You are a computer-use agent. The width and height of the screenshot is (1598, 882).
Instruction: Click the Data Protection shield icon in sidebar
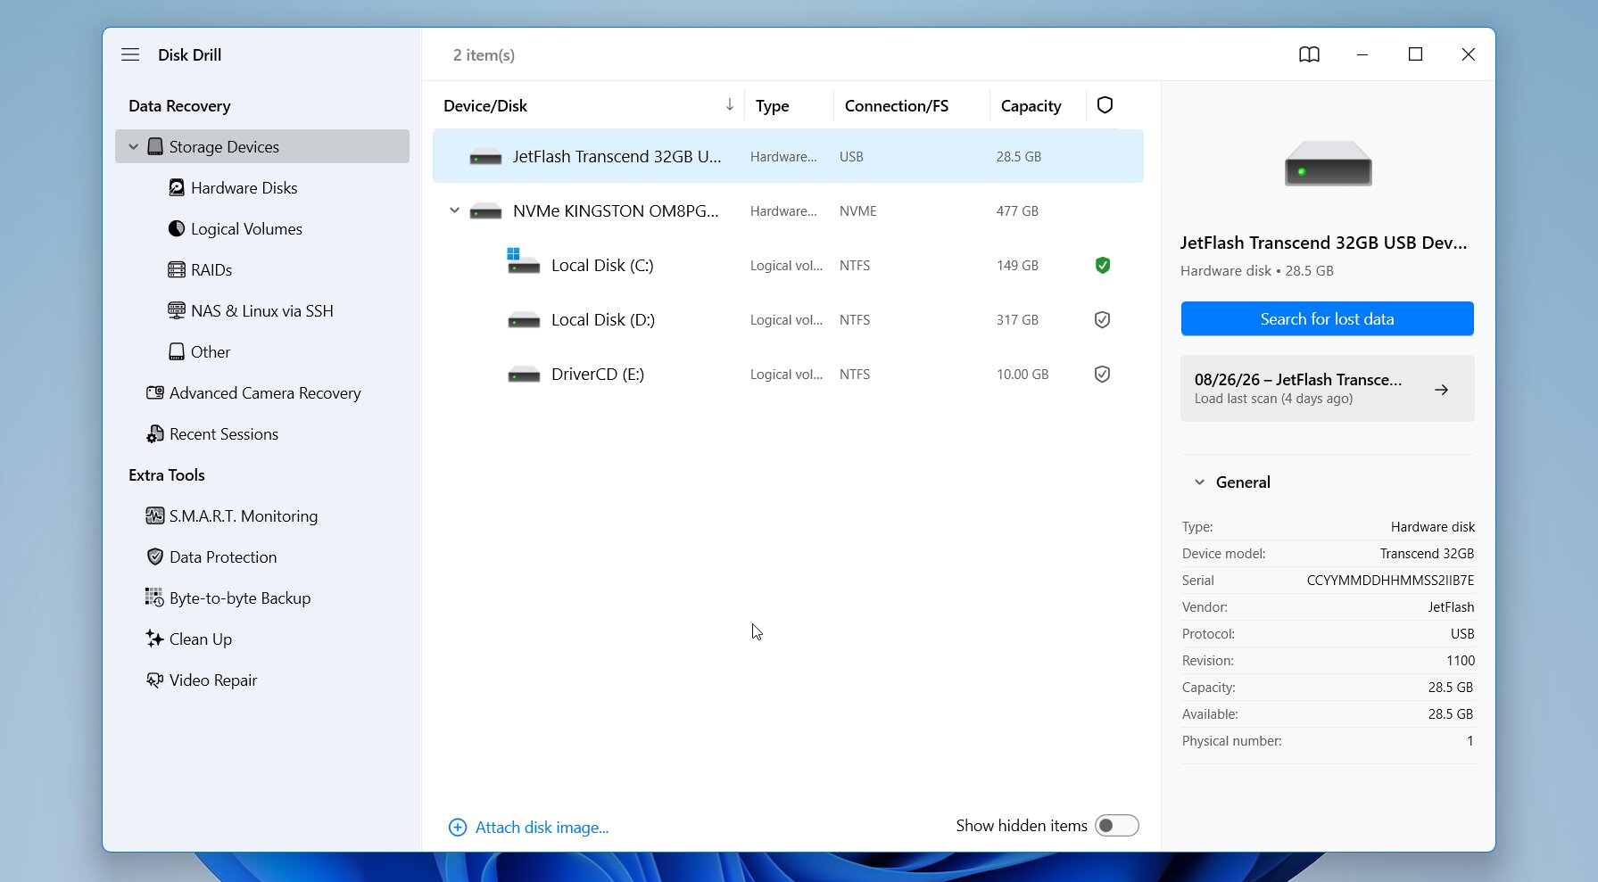155,556
